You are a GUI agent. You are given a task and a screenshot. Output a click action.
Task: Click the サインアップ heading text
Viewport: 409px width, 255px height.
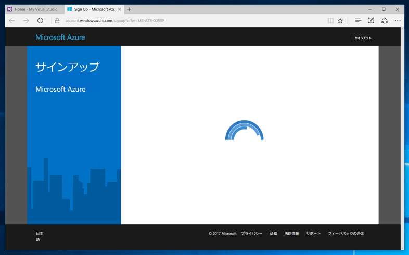coord(68,67)
